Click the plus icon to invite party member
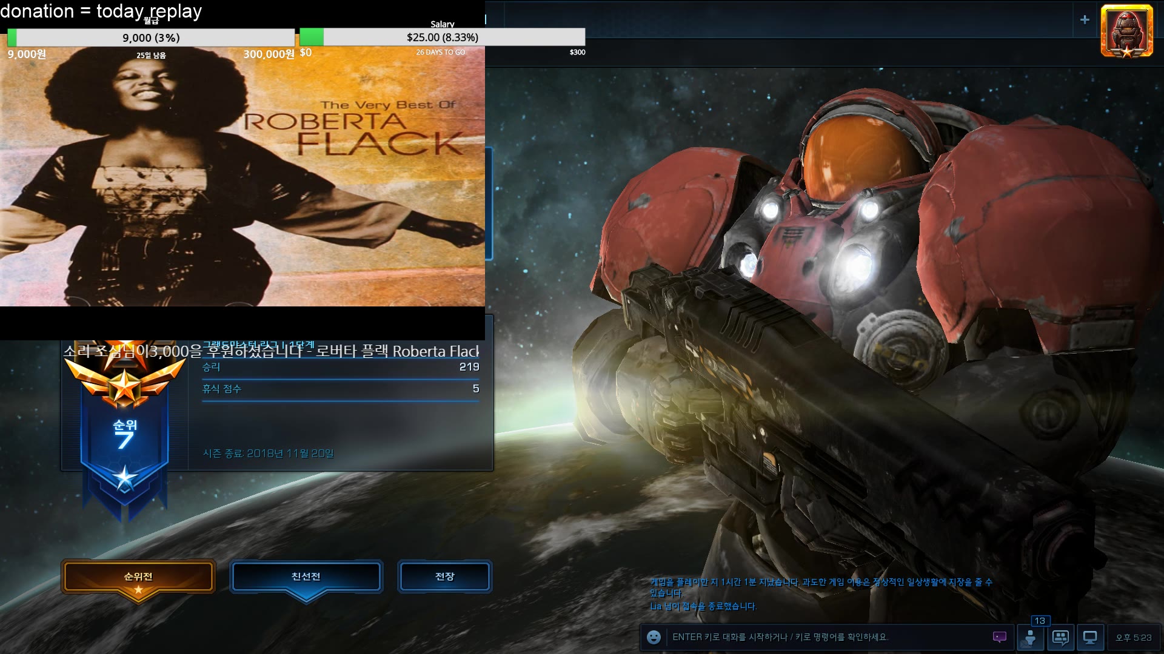Screen dimensions: 1164x654 click(x=1085, y=19)
